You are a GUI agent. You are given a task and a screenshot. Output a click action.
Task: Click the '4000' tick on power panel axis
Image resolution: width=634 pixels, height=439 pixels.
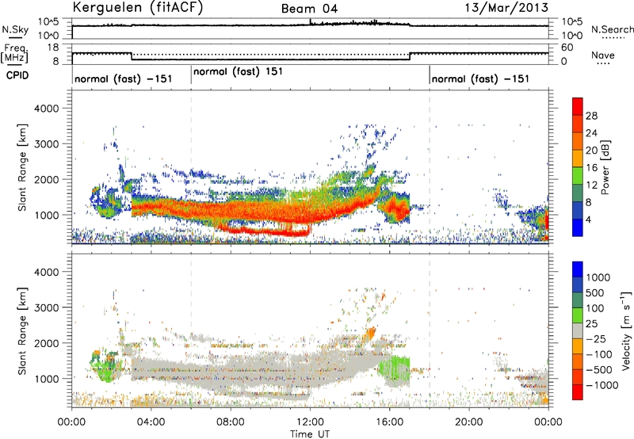point(47,109)
